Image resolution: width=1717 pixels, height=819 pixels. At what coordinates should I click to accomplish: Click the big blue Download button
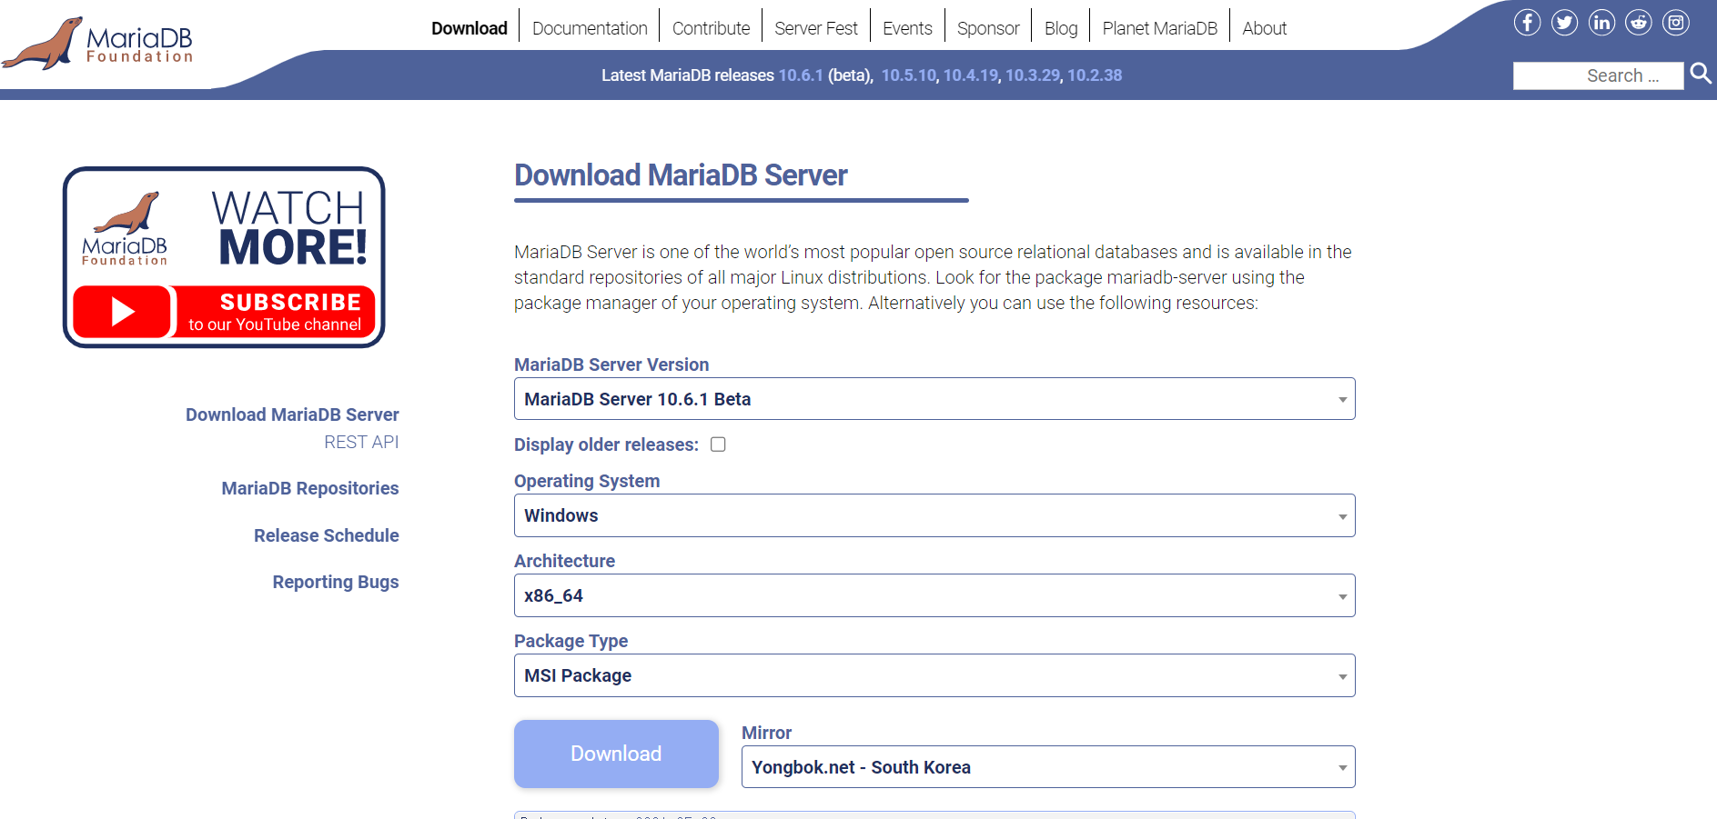coord(616,754)
